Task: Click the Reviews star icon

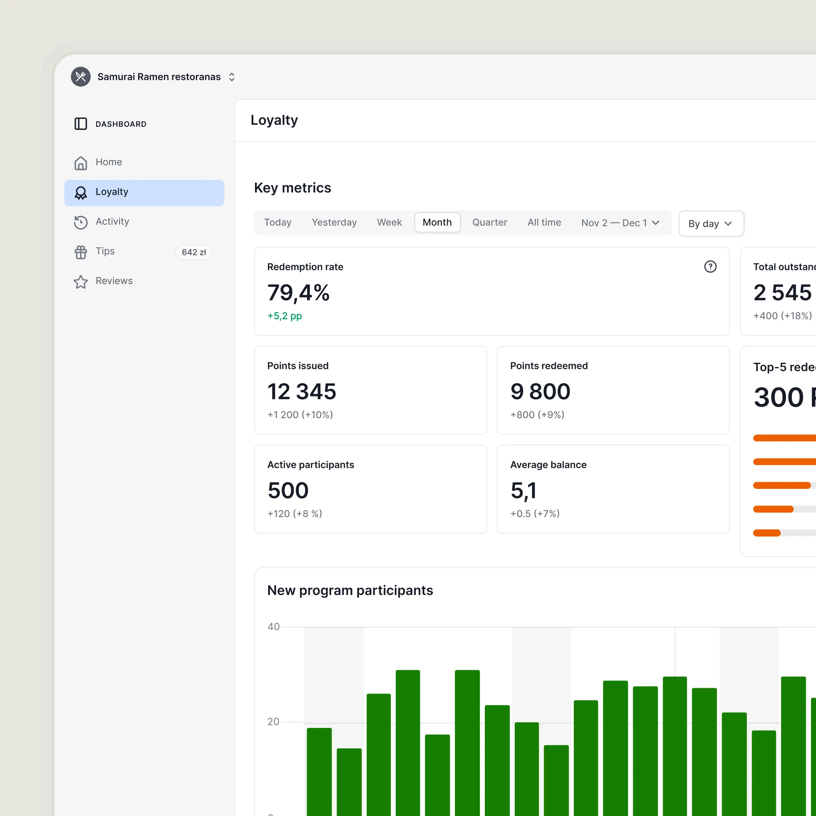Action: click(81, 282)
